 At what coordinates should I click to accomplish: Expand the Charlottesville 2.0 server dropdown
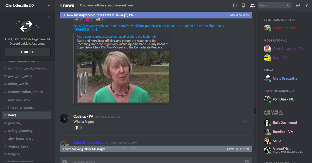click(x=49, y=5)
